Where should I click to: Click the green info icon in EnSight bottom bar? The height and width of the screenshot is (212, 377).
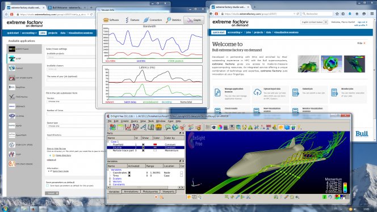pyautogui.click(x=324, y=197)
